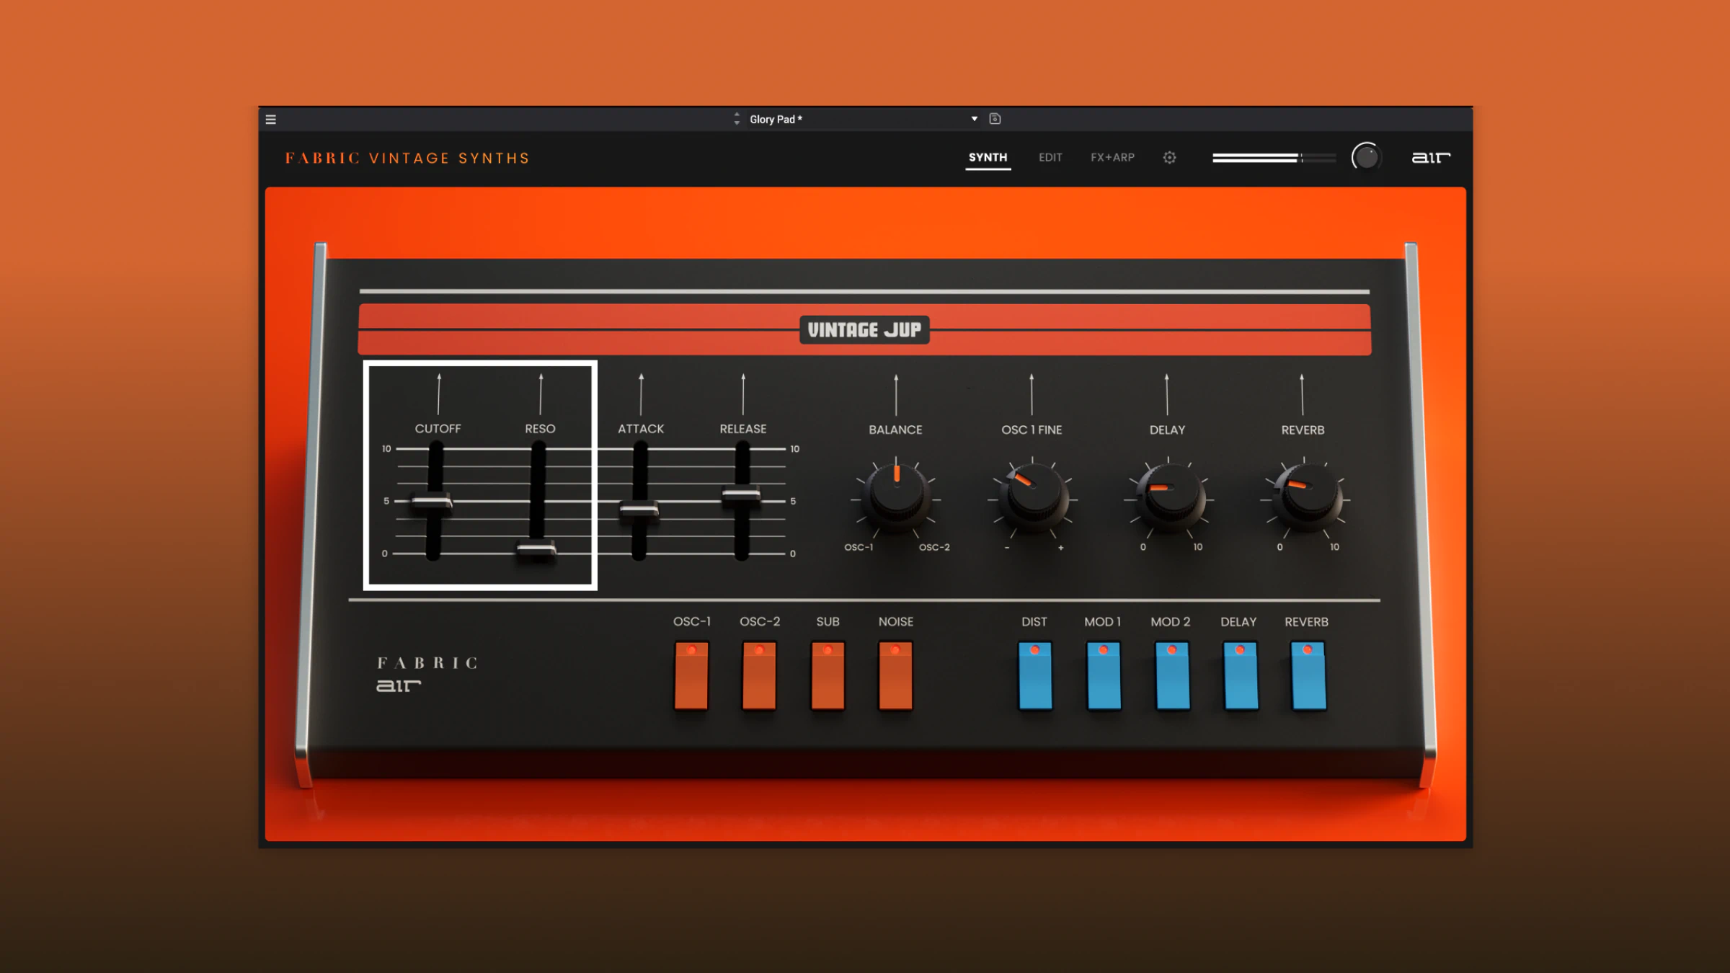Switch to the EDIT tab
Screen dimensions: 1730x973
point(1050,157)
